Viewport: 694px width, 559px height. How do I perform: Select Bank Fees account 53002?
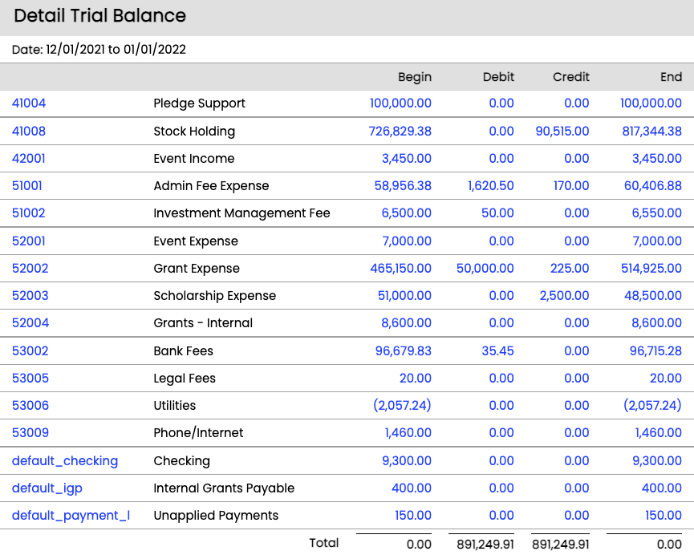[28, 350]
